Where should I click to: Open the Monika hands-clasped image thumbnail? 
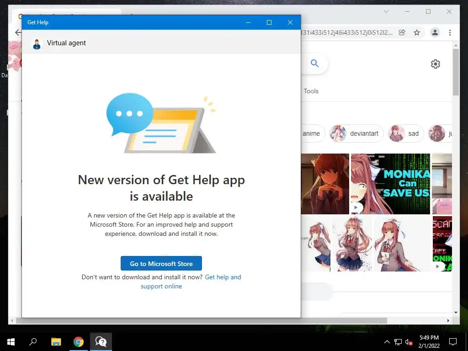point(325,184)
